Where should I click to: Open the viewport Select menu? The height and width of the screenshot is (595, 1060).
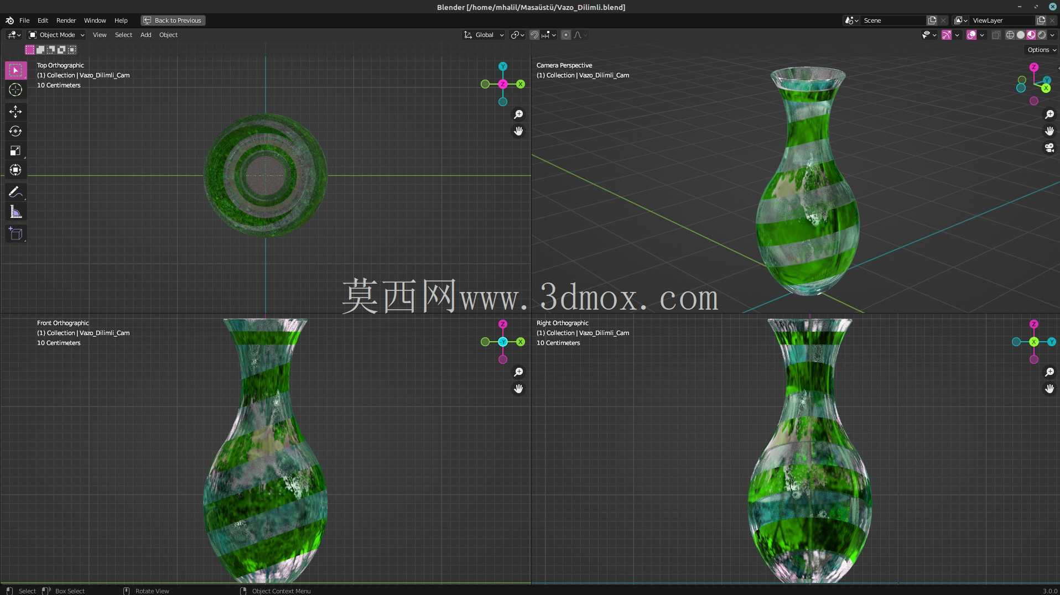[x=123, y=35]
